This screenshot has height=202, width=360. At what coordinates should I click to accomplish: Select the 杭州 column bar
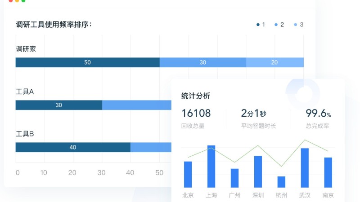tap(282, 182)
